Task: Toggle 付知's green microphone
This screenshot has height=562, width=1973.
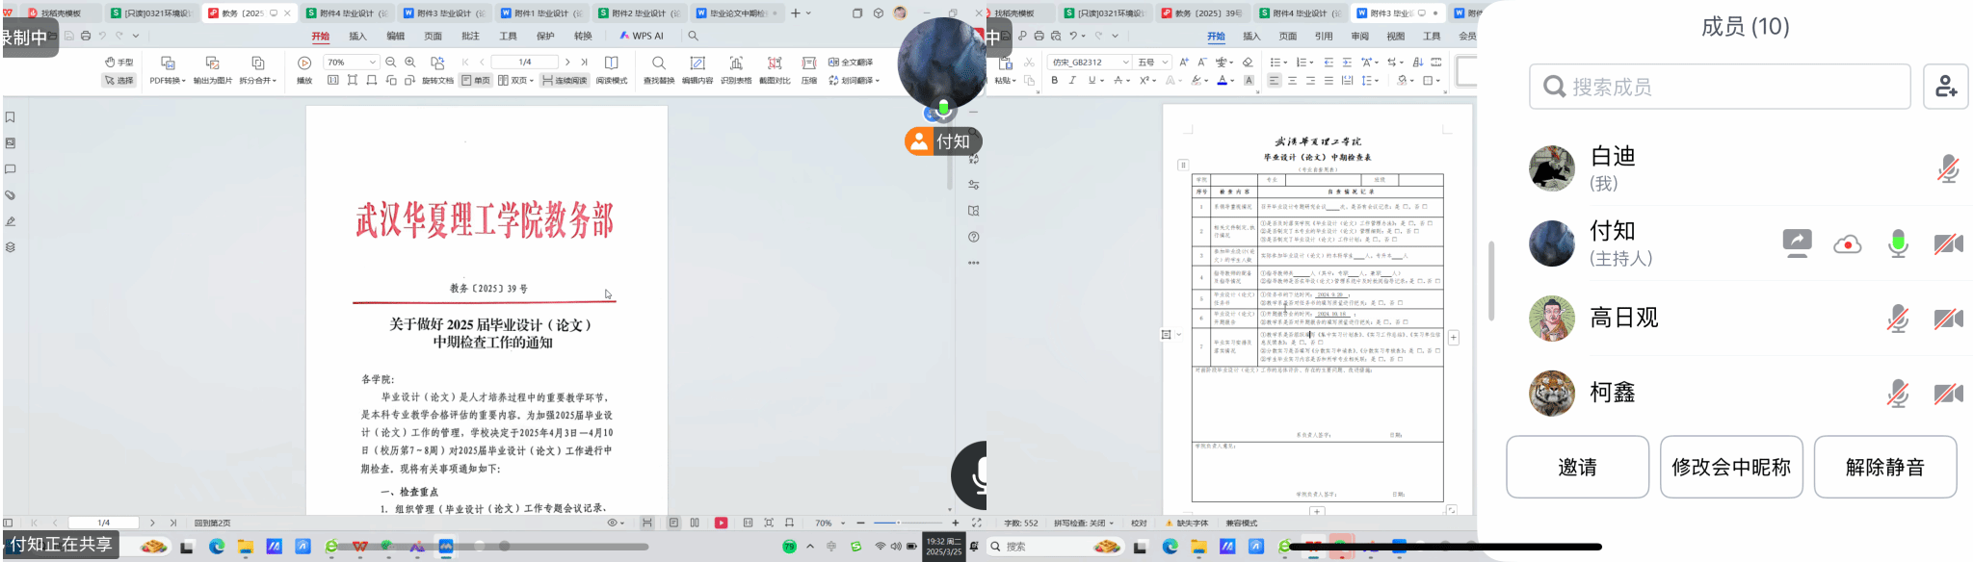Action: (1898, 243)
